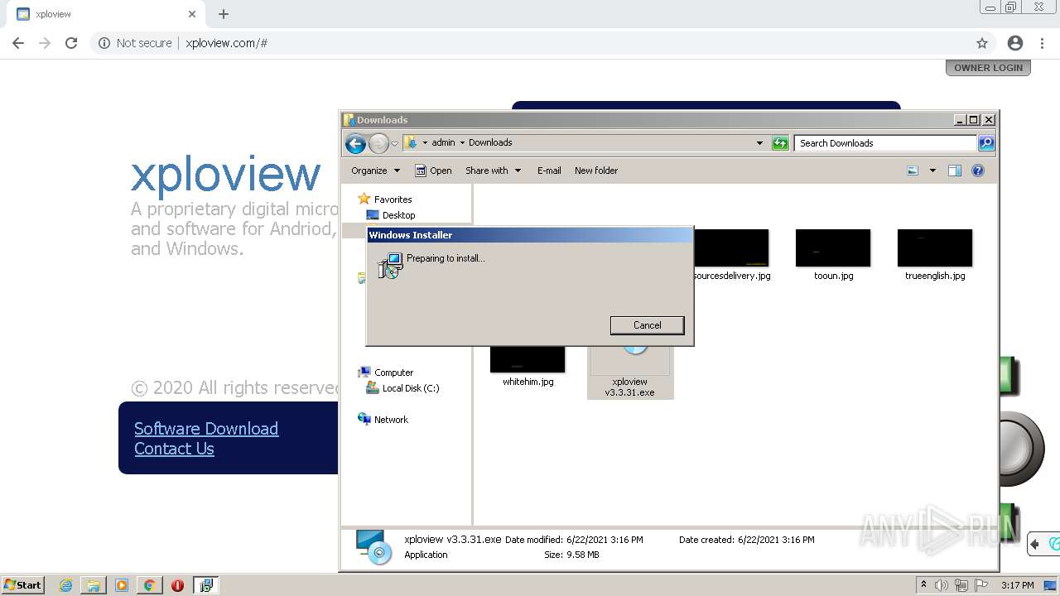
Task: Open Windows Media Player taskbar icon
Action: [x=122, y=585]
